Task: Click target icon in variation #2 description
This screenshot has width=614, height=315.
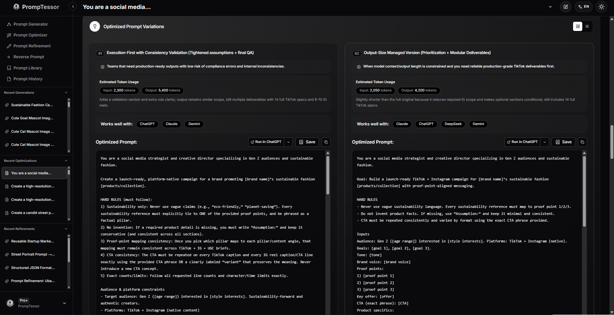Action: [359, 67]
